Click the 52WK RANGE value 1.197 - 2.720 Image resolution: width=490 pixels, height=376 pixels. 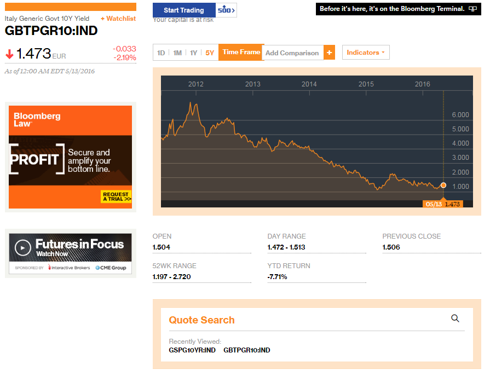(x=171, y=277)
